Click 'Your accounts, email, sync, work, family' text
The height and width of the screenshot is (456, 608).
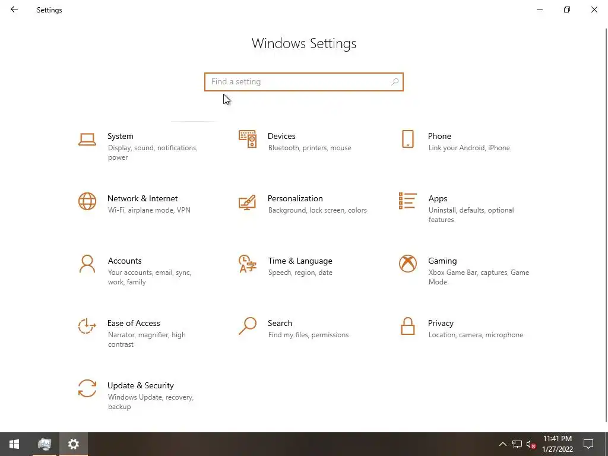point(149,277)
